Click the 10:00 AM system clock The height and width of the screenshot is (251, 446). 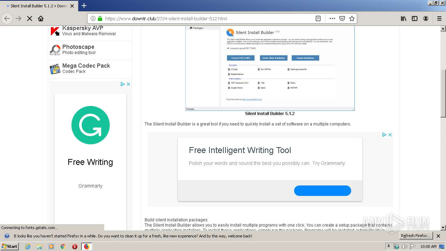(428, 246)
